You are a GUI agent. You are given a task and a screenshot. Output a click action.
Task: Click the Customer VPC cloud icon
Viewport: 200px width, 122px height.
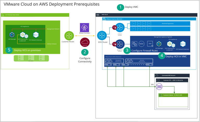coord(158,80)
